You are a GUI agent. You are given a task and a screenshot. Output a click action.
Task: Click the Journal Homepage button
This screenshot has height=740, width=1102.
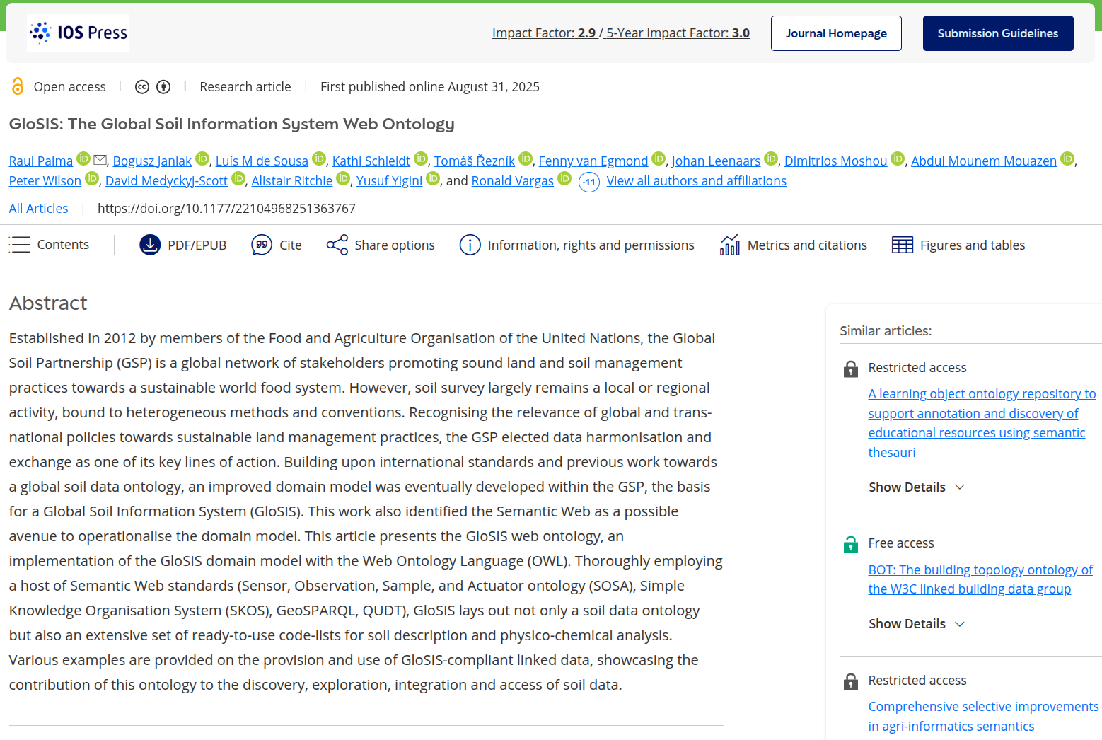click(836, 33)
